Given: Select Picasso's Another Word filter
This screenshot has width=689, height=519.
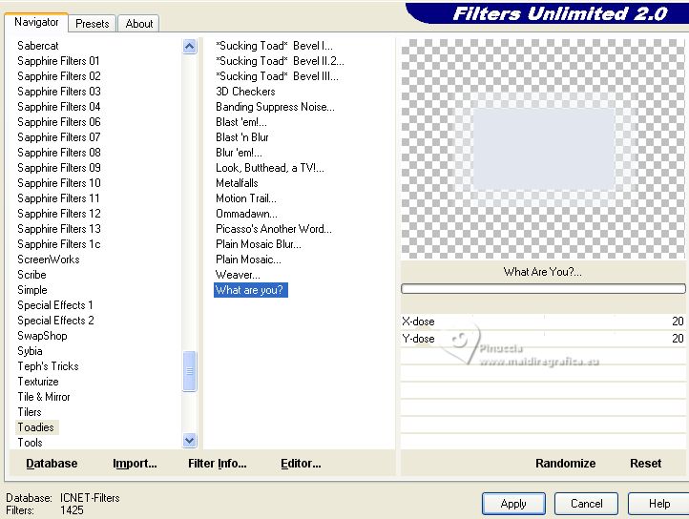Looking at the screenshot, I should tap(274, 229).
